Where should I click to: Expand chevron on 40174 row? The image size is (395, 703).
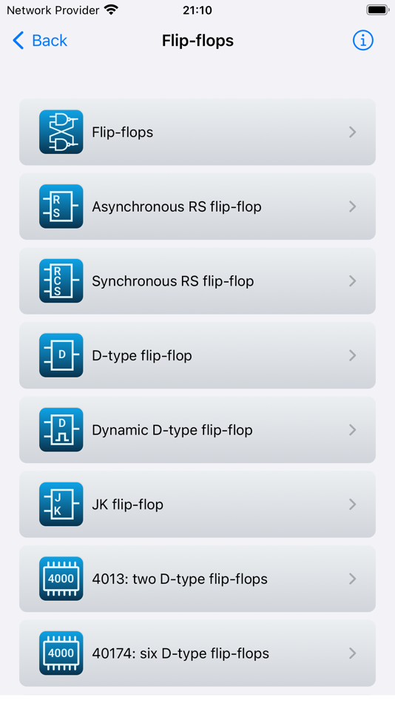(x=353, y=653)
